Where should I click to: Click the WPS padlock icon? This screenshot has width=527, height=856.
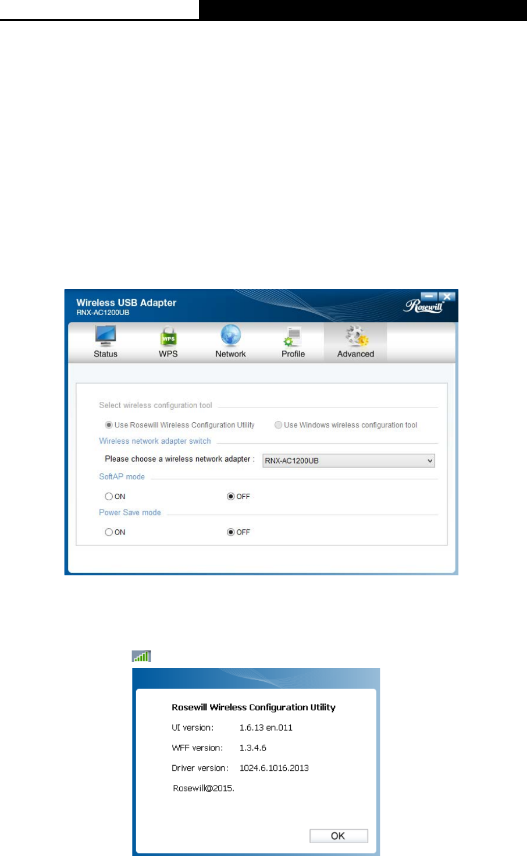pyautogui.click(x=168, y=336)
